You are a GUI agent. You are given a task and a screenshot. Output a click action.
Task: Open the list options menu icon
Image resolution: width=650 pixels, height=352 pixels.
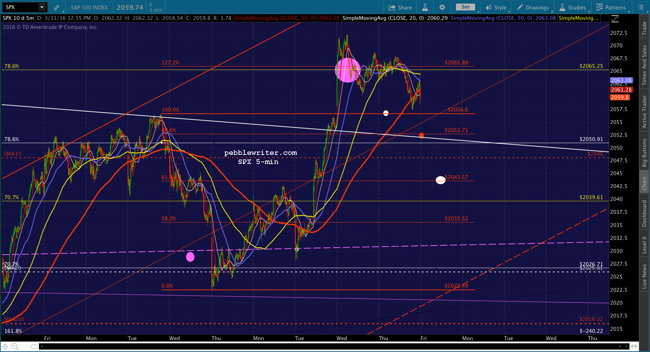point(641,7)
